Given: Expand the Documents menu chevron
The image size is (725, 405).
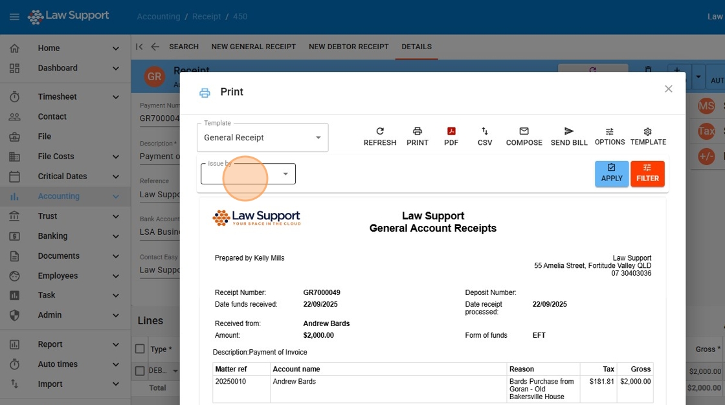Looking at the screenshot, I should (116, 256).
